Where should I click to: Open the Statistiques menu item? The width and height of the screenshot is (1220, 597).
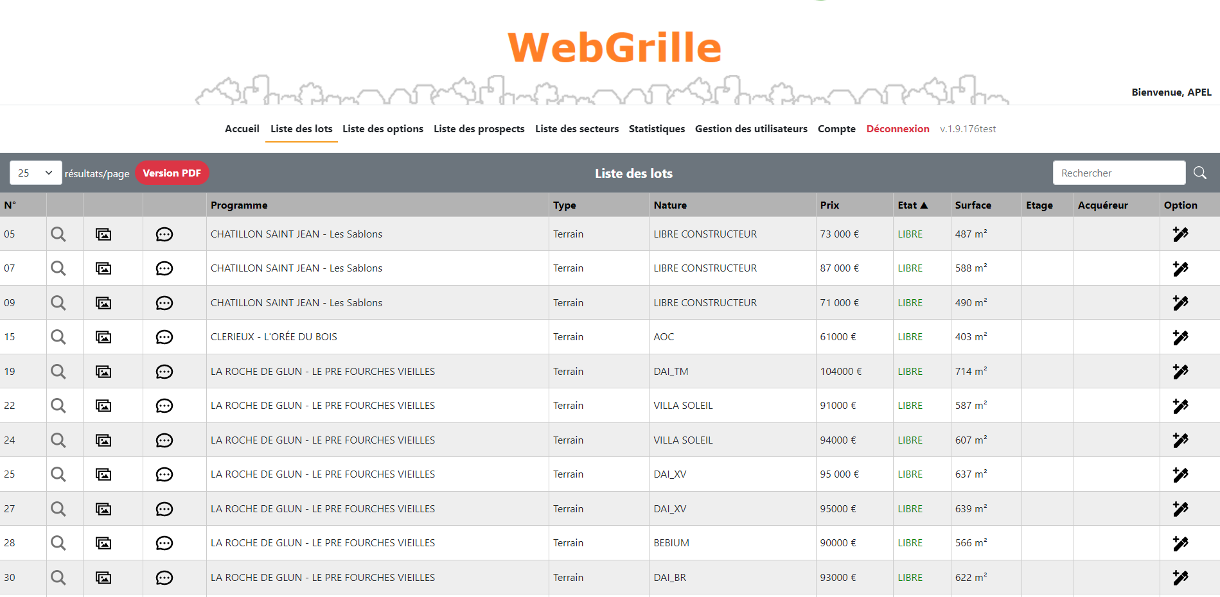point(657,129)
